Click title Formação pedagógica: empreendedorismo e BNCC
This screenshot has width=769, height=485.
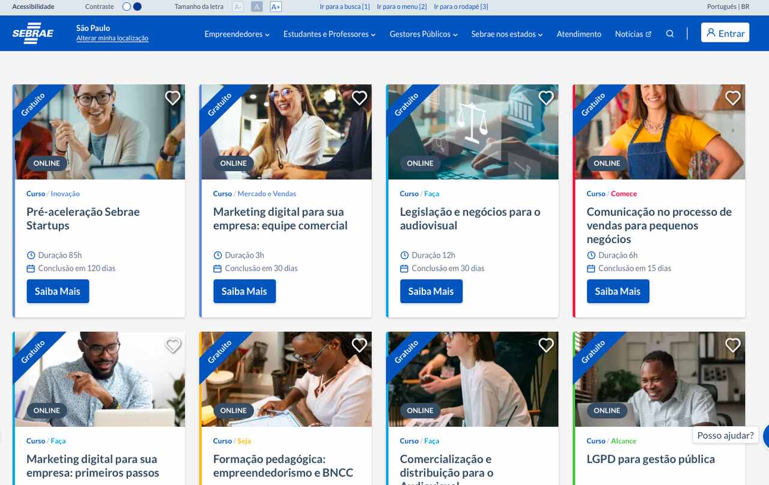click(283, 466)
